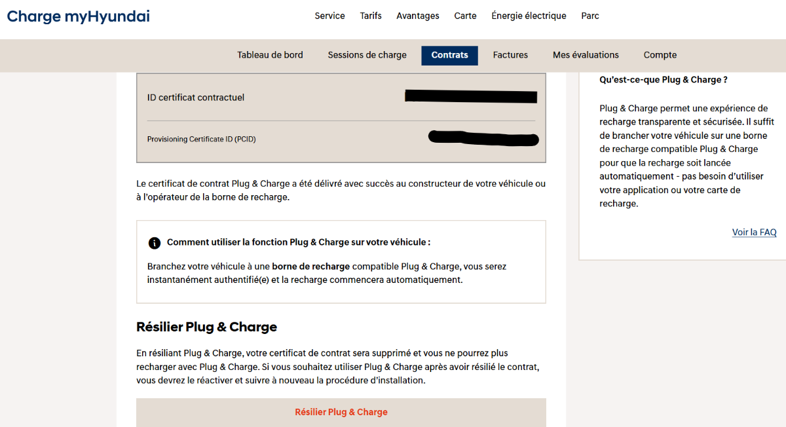
Task: Open Carte in the top navigation
Action: click(x=465, y=16)
